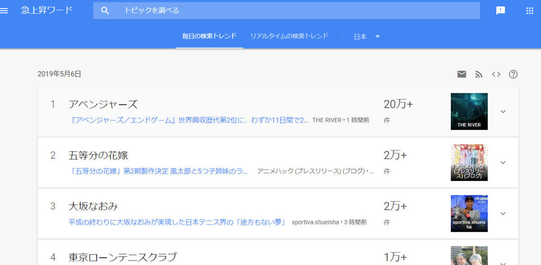Click the sportiva.shueisha source label text
This screenshot has height=265, width=541.
pyautogui.click(x=315, y=222)
